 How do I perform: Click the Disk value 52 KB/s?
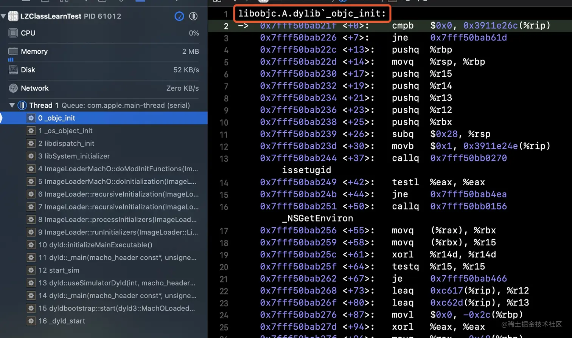point(186,70)
